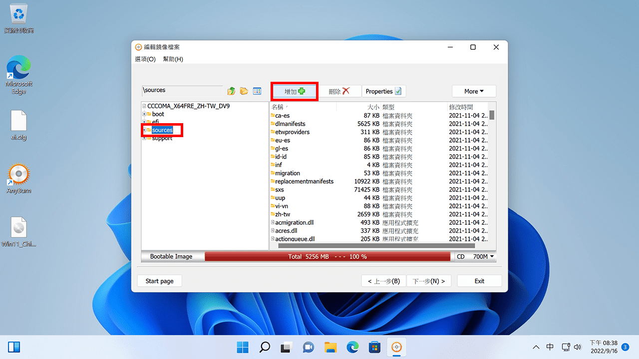
Task: Click the 刪除 delete button
Action: (339, 92)
